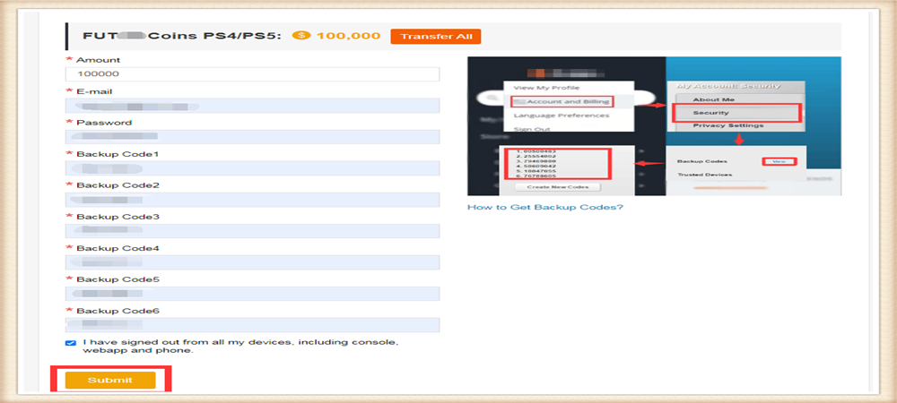Viewport: 897px width, 403px height.
Task: Click the Transfer All button
Action: click(436, 36)
